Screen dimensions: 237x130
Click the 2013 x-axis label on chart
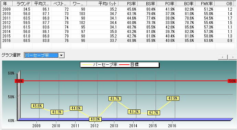click(114, 126)
